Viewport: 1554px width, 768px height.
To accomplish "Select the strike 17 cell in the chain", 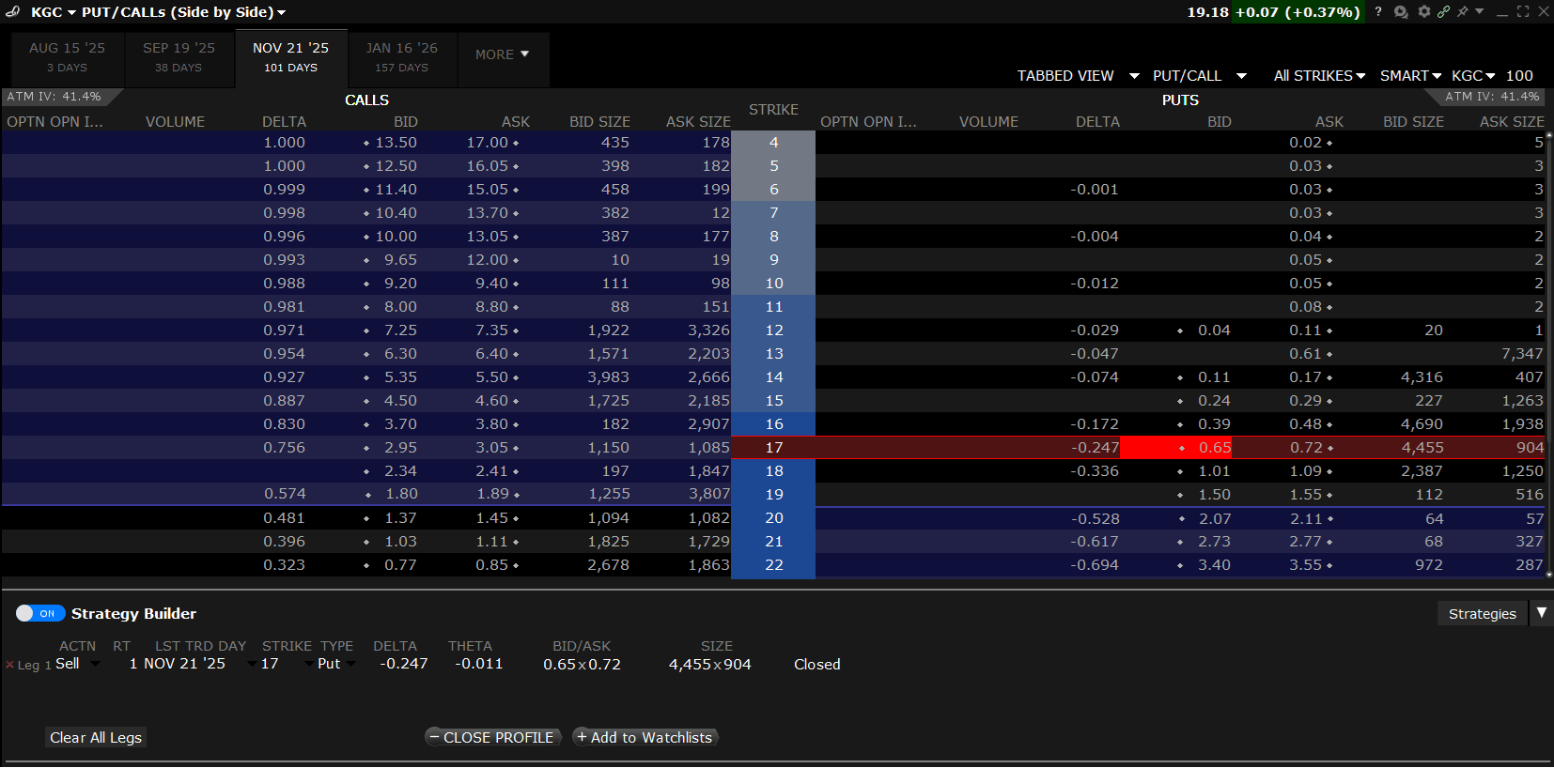I will [773, 448].
